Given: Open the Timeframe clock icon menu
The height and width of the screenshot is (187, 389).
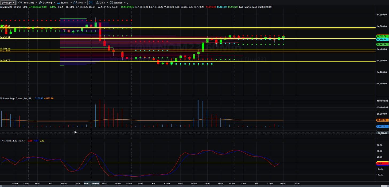Looking at the screenshot, I should tap(20, 2).
